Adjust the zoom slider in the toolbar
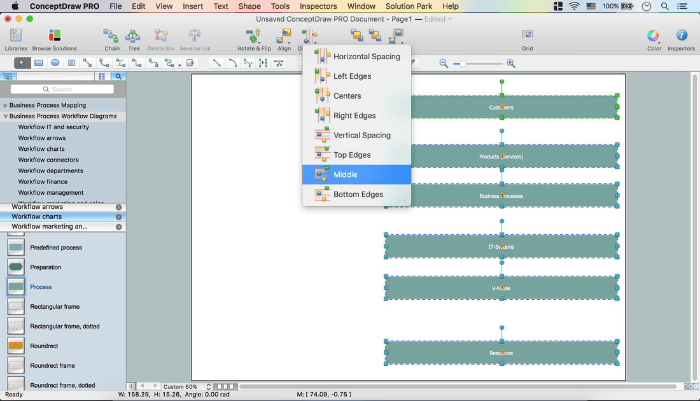Screen dimensions: 700x401 click(463, 64)
